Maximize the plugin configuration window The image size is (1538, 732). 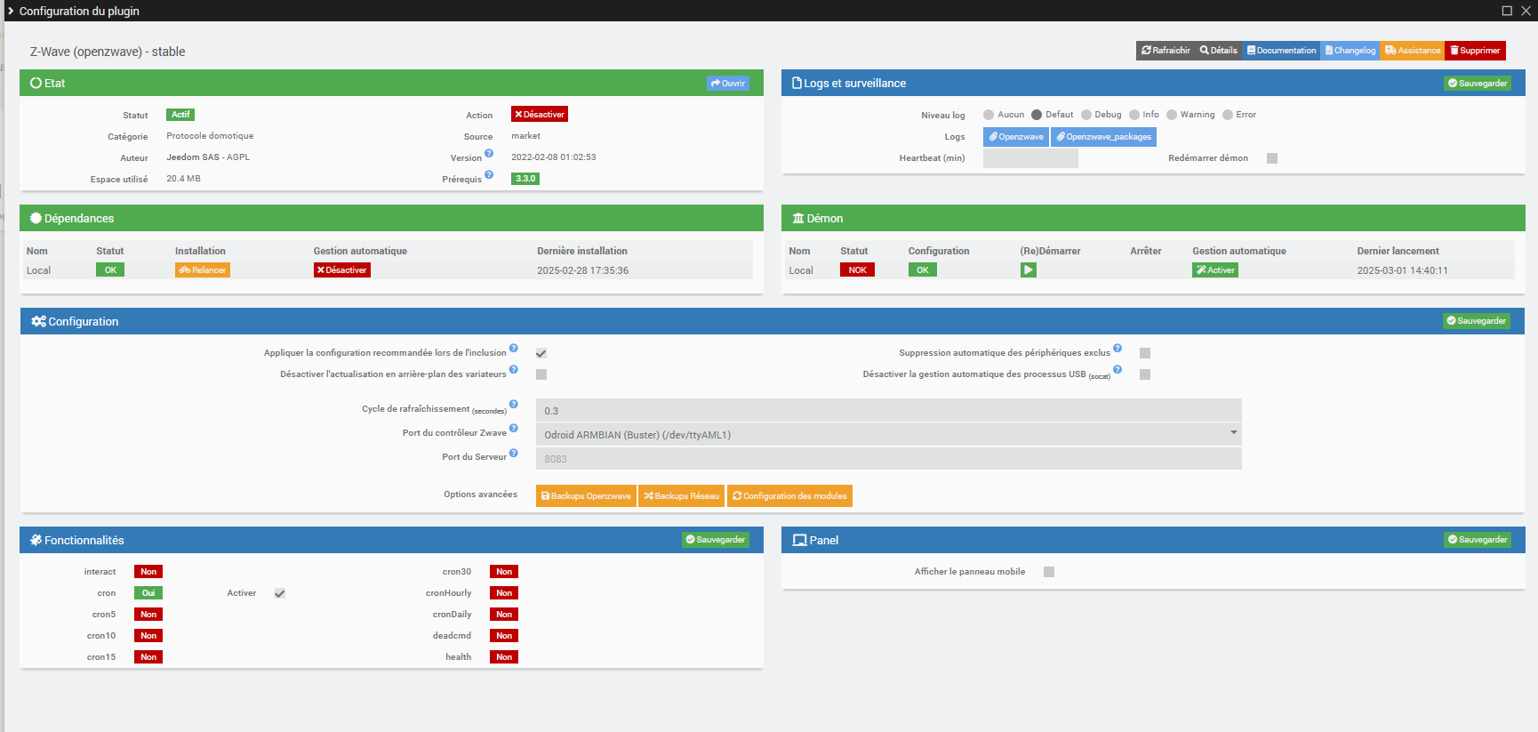pyautogui.click(x=1507, y=11)
